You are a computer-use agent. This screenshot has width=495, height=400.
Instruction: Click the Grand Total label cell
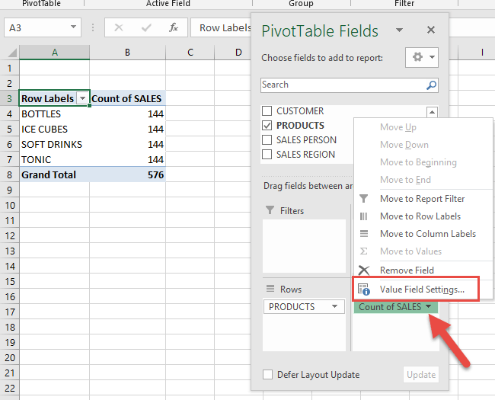click(55, 174)
